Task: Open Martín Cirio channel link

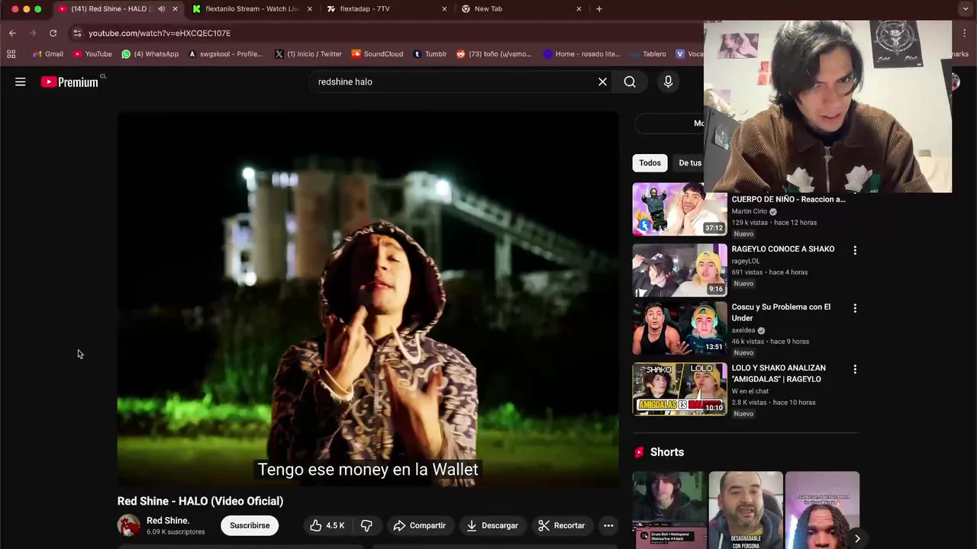Action: click(x=750, y=211)
